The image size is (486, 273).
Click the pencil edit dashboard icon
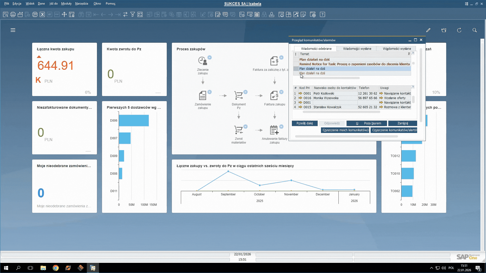coord(428,30)
